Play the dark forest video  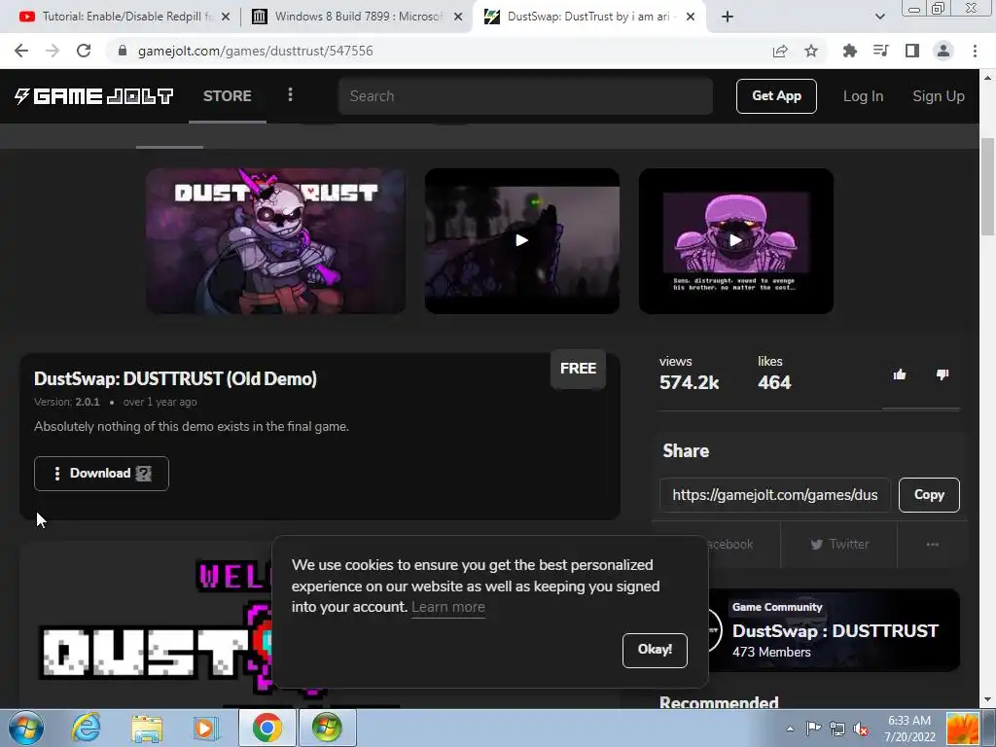pos(522,241)
